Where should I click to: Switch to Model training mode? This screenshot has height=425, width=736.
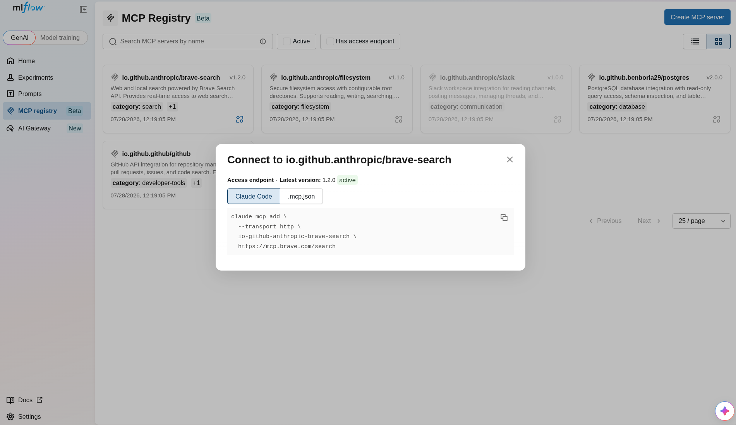click(60, 38)
